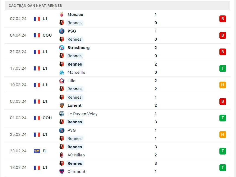Click the Lorient club crest icon

[62, 105]
